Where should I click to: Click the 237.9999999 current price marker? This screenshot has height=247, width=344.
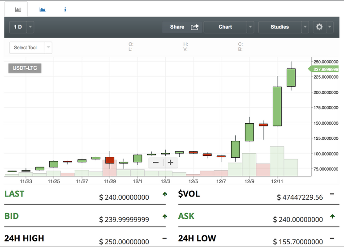pos(324,69)
